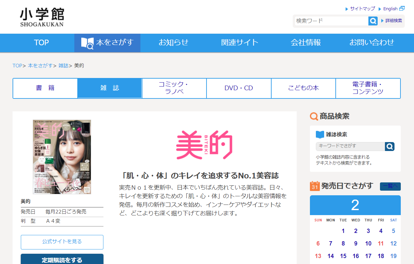Select day 12 in the calendar

click(394, 244)
